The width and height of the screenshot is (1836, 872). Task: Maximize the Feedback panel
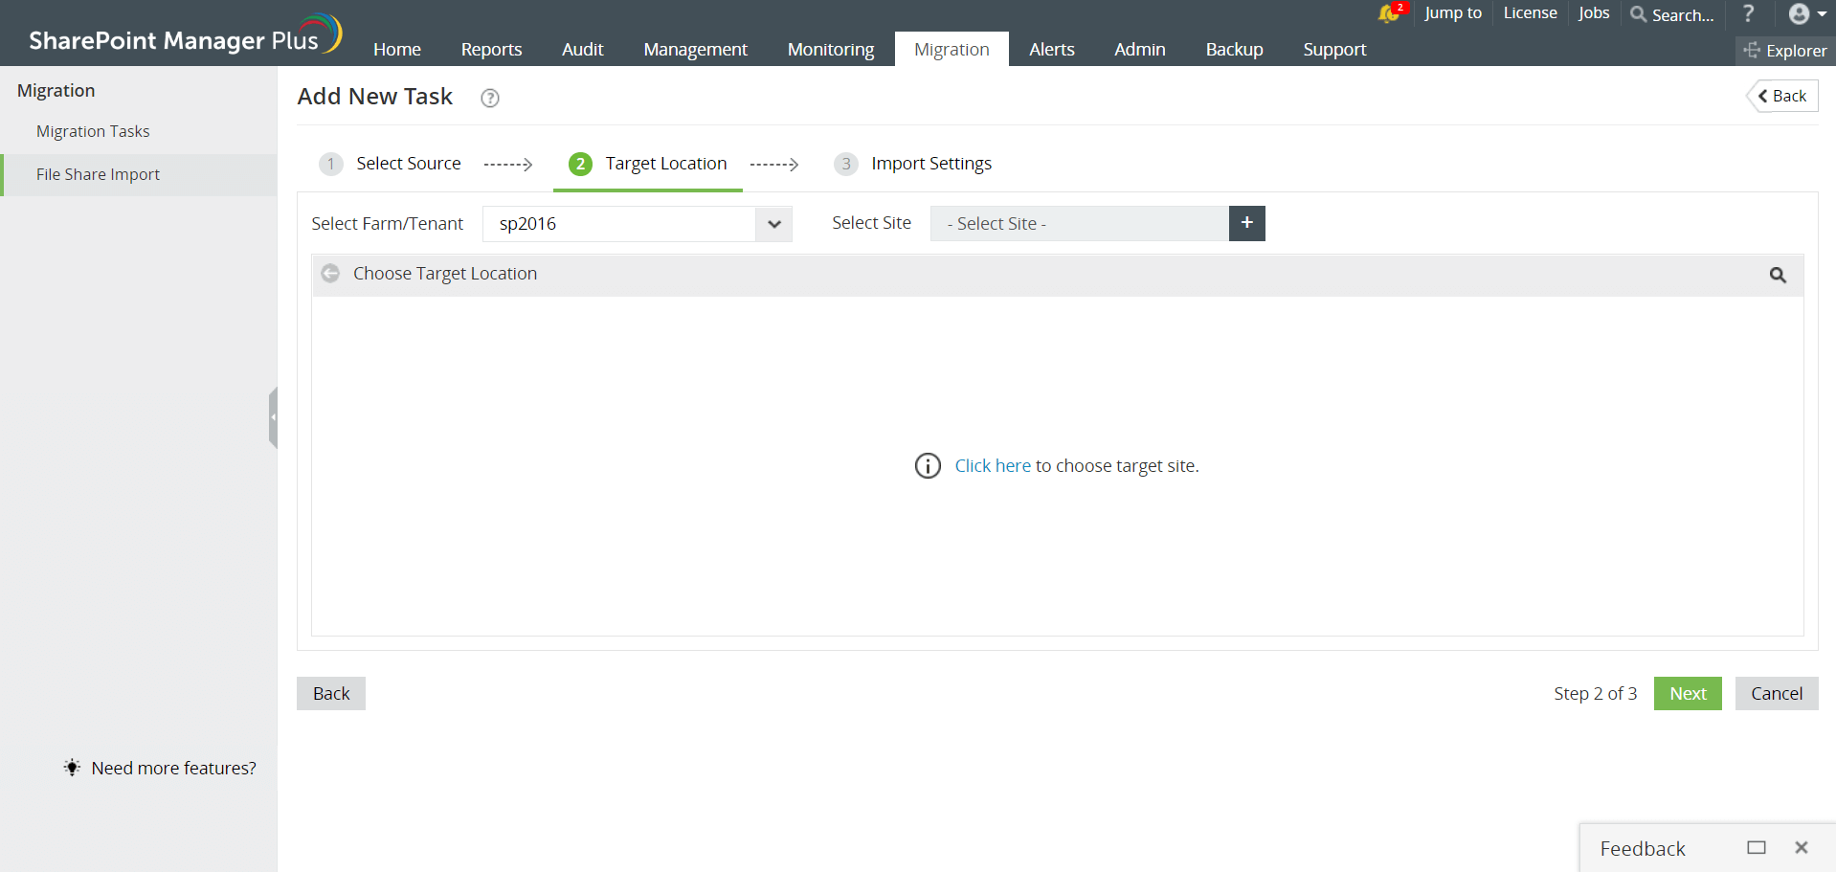tap(1756, 847)
